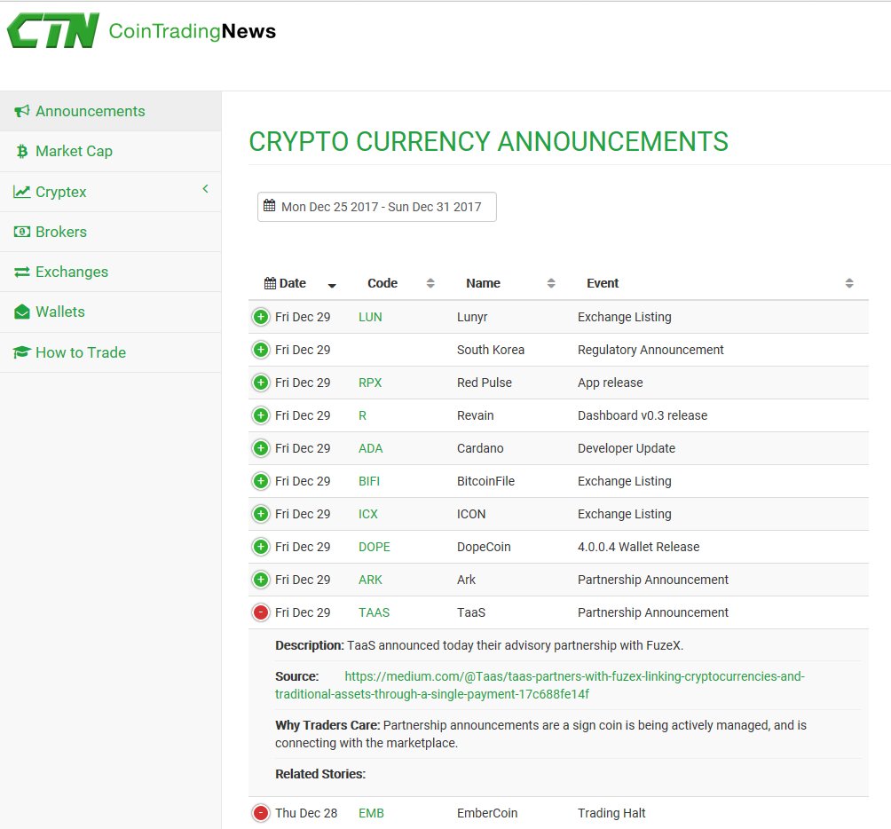Image resolution: width=891 pixels, height=829 pixels.
Task: Open the date range picker field
Action: (x=377, y=207)
